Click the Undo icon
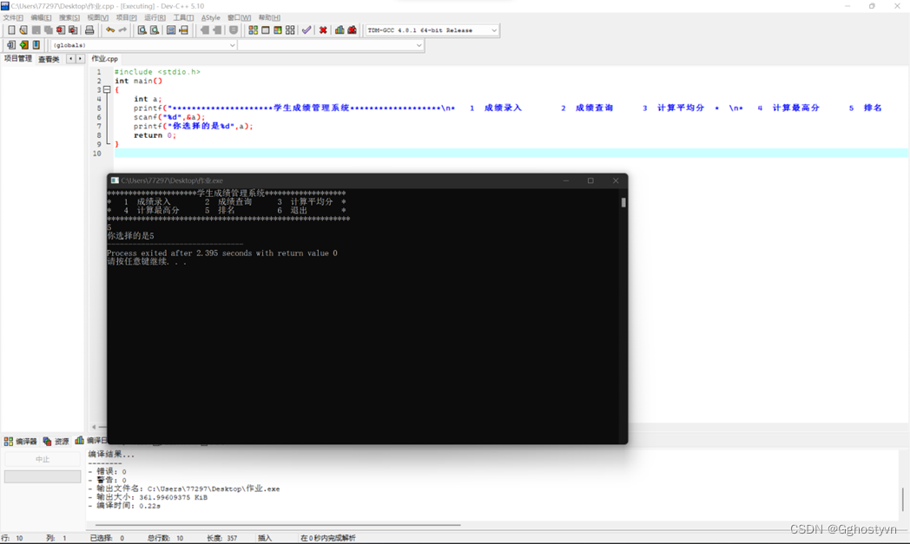The width and height of the screenshot is (910, 544). click(109, 30)
